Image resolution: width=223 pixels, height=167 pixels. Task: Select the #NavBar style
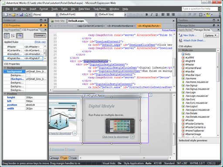click(190, 71)
